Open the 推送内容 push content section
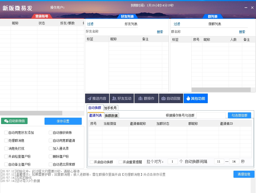 97,98
